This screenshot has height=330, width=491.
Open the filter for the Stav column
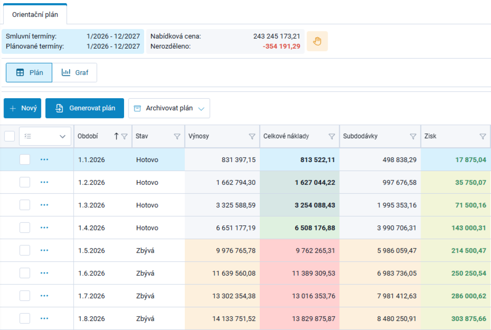pyautogui.click(x=177, y=136)
